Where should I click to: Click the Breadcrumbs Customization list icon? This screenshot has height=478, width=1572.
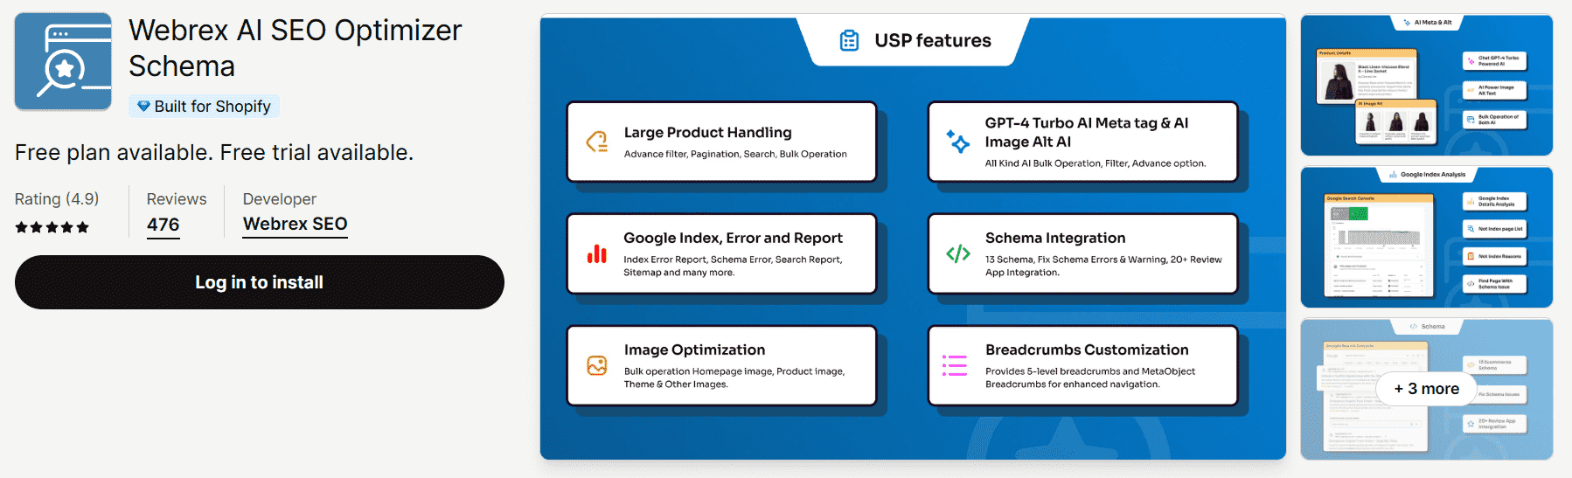tap(955, 365)
